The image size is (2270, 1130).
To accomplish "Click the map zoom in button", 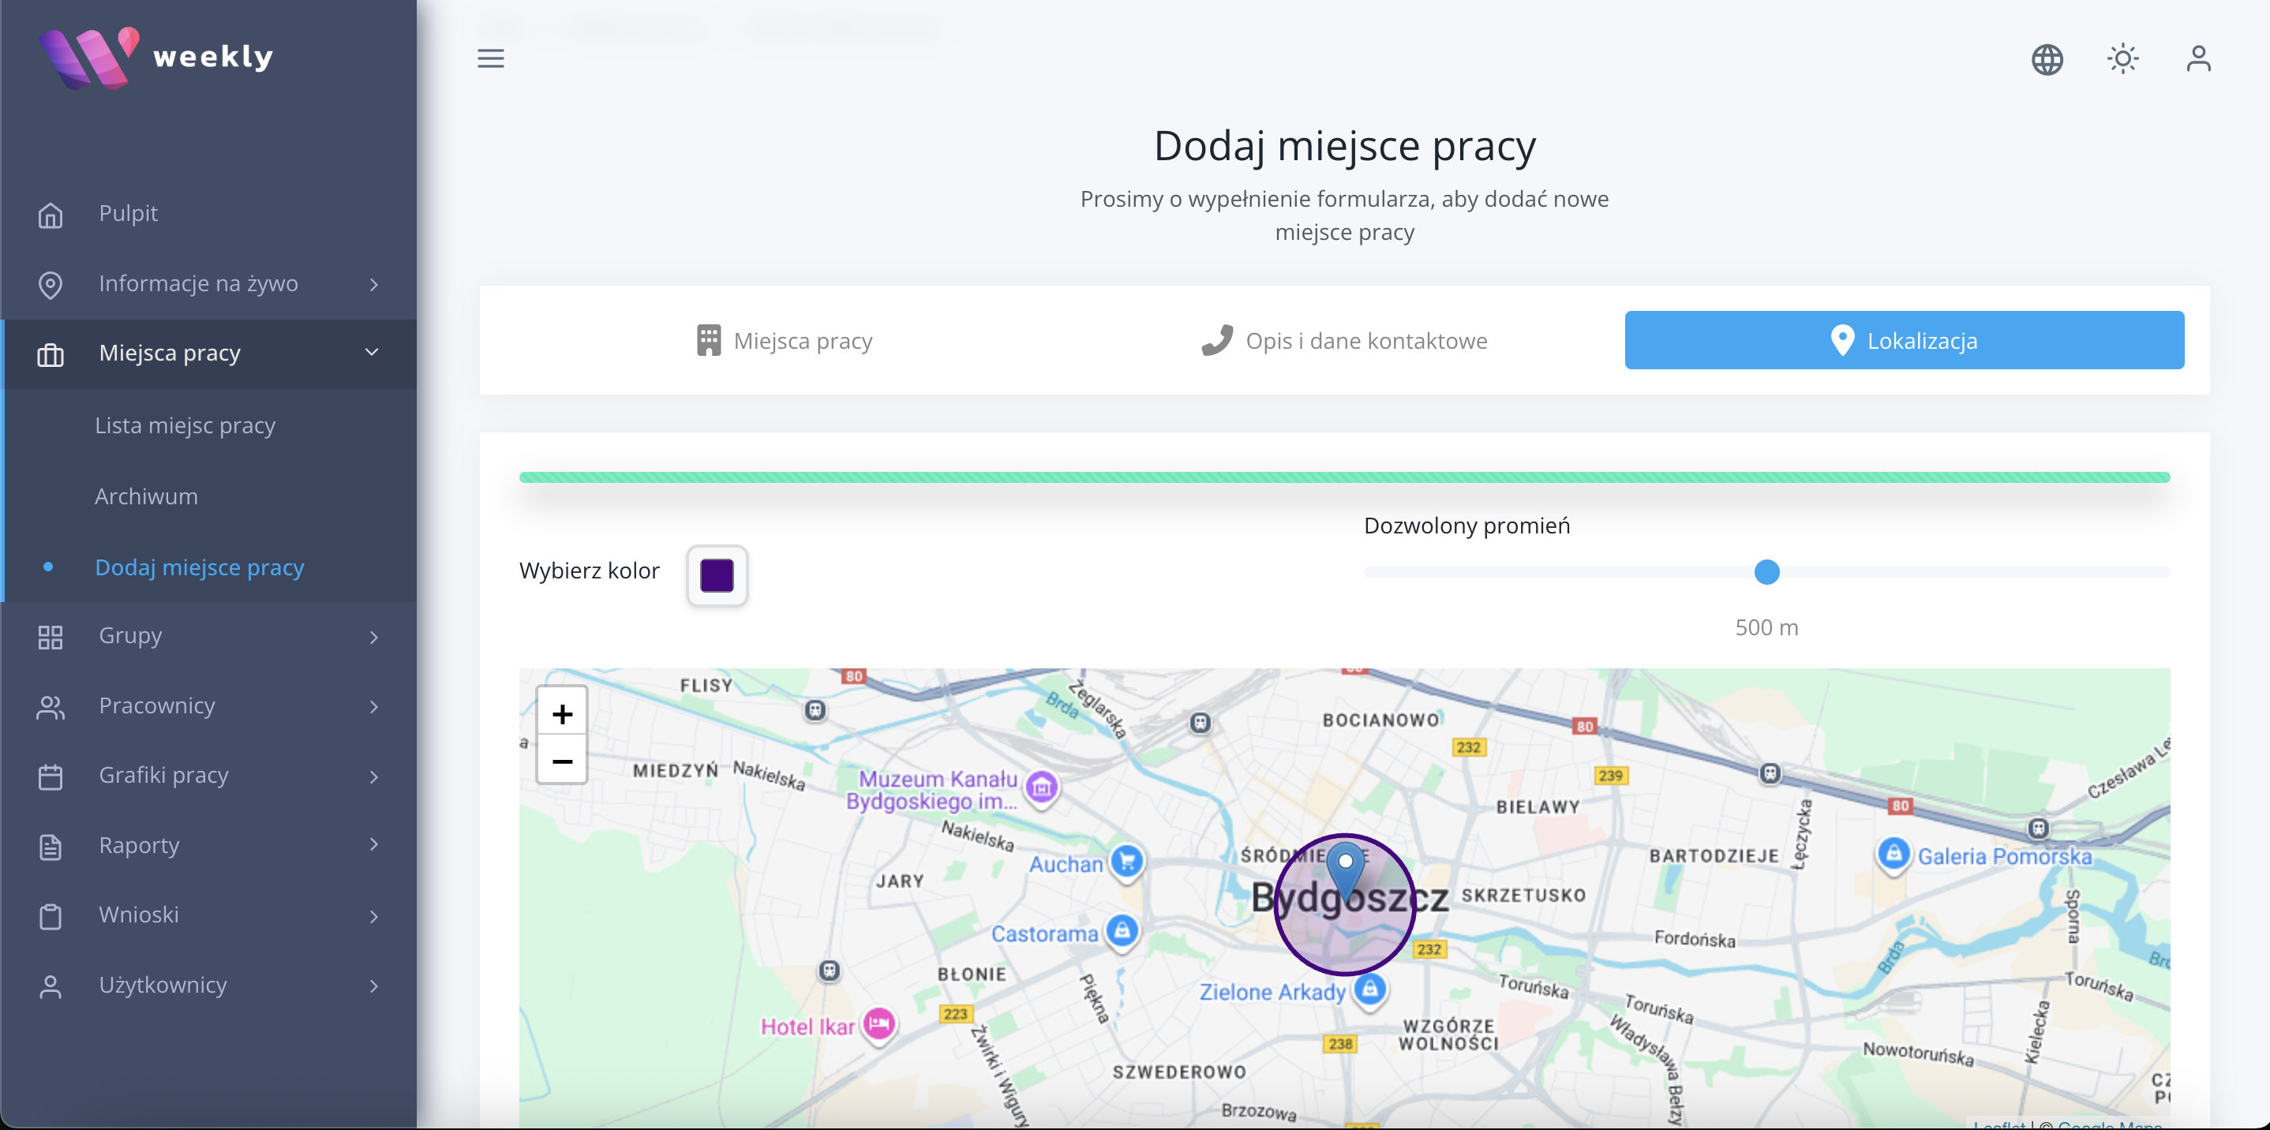I will pos(562,713).
